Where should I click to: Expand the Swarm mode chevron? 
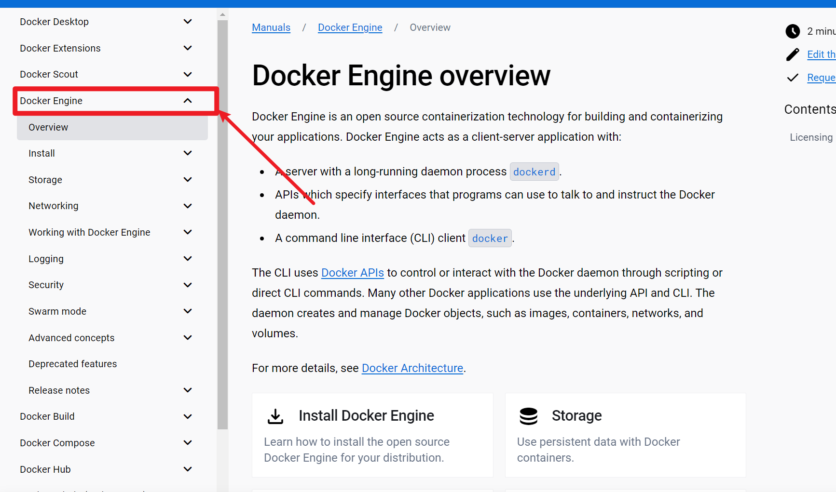(x=188, y=311)
